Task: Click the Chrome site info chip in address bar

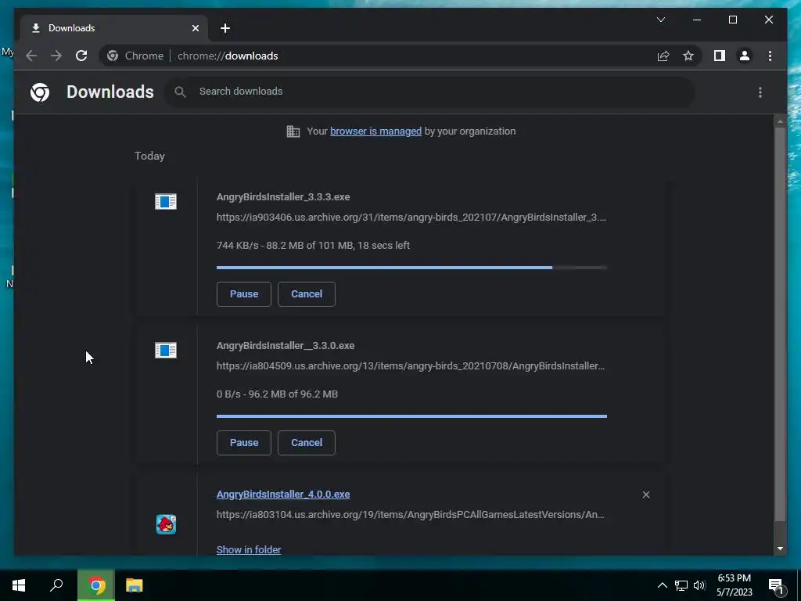Action: (x=135, y=56)
